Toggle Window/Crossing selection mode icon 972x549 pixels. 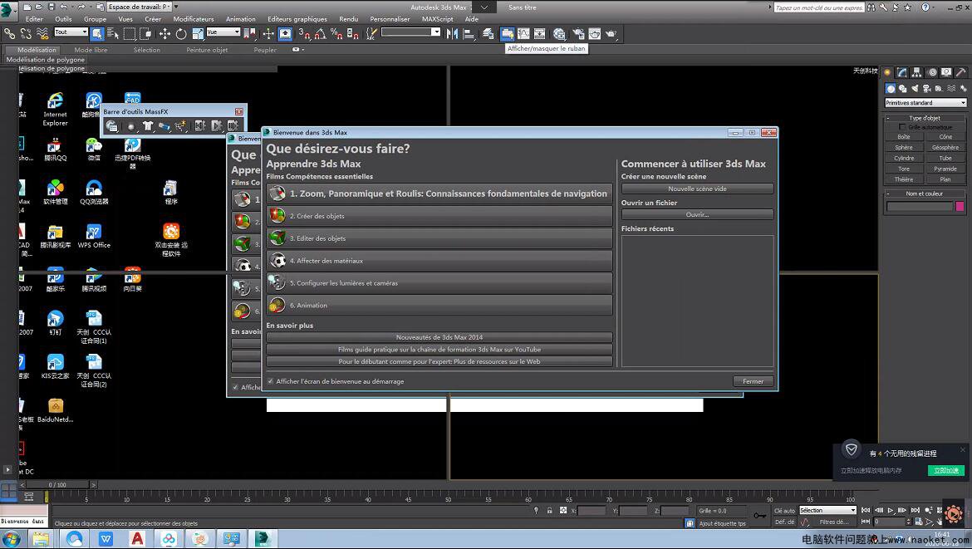(145, 33)
